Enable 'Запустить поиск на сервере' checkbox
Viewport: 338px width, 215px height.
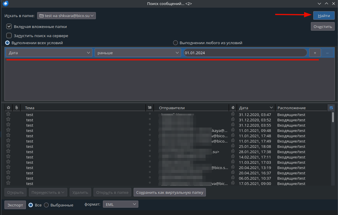pyautogui.click(x=9, y=36)
